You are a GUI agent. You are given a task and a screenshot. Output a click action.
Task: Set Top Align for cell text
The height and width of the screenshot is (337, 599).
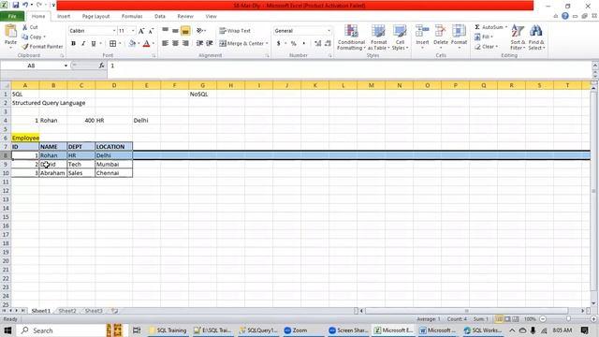point(165,30)
